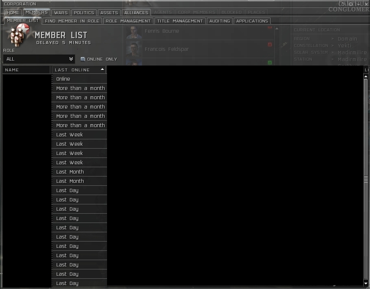Click the starburst icon in the window title bar

[x=343, y=4]
